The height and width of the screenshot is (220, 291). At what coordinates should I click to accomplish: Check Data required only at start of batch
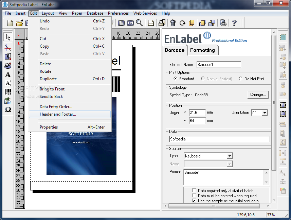click(194, 191)
